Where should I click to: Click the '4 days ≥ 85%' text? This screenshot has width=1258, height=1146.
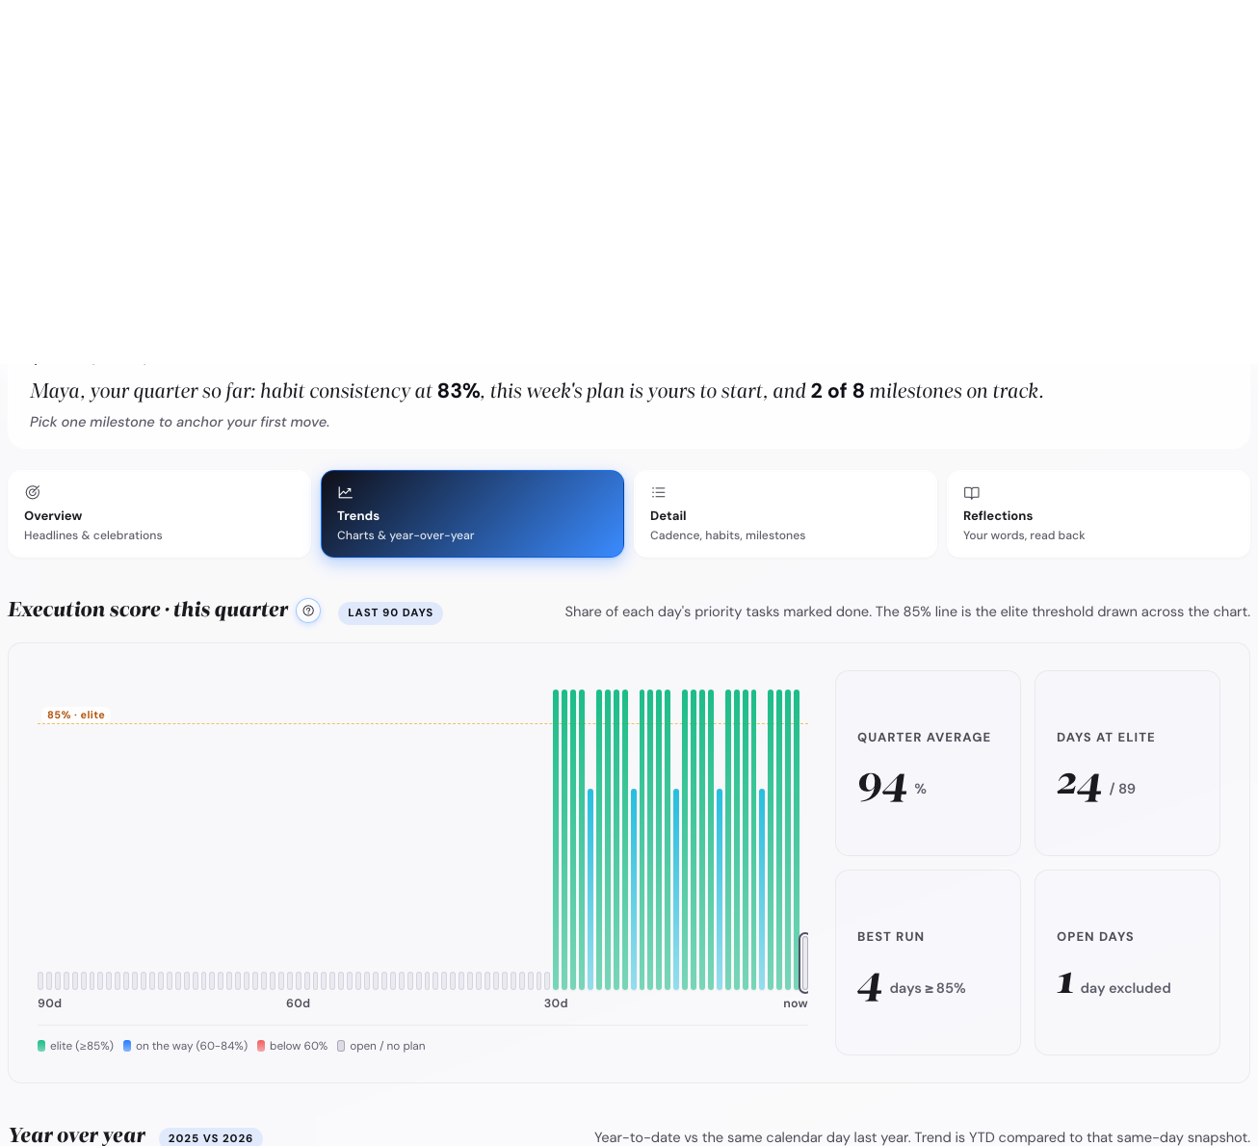[911, 987]
